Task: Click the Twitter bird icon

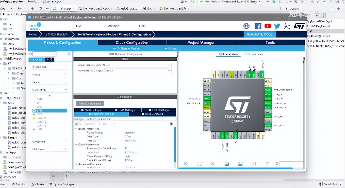Action: pyautogui.click(x=277, y=26)
